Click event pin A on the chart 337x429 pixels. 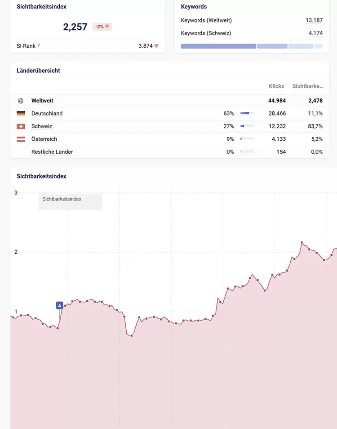click(59, 305)
